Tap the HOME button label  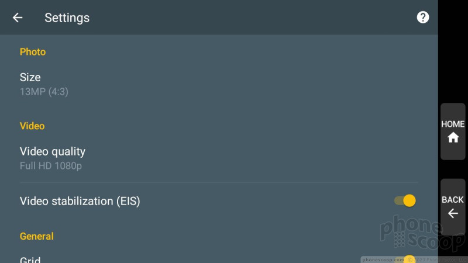tap(453, 124)
